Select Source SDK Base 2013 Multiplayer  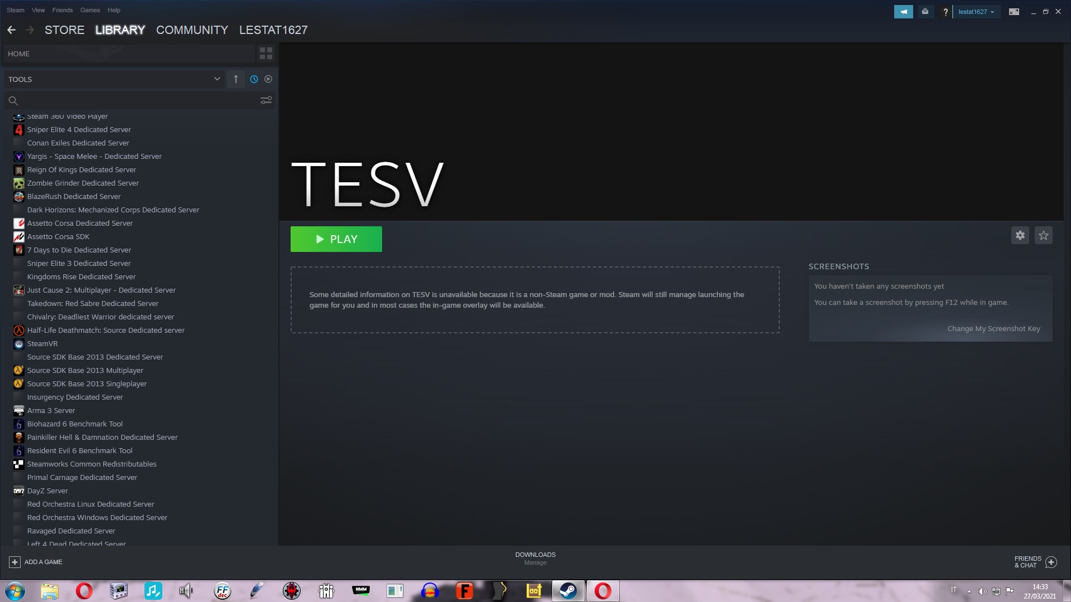click(85, 370)
